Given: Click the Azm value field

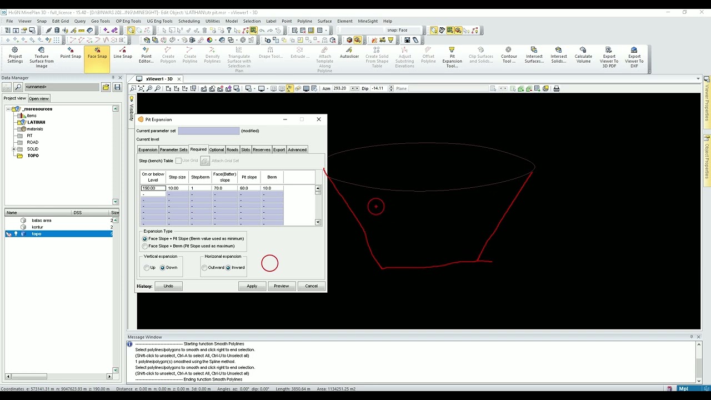Looking at the screenshot, I should 339,88.
